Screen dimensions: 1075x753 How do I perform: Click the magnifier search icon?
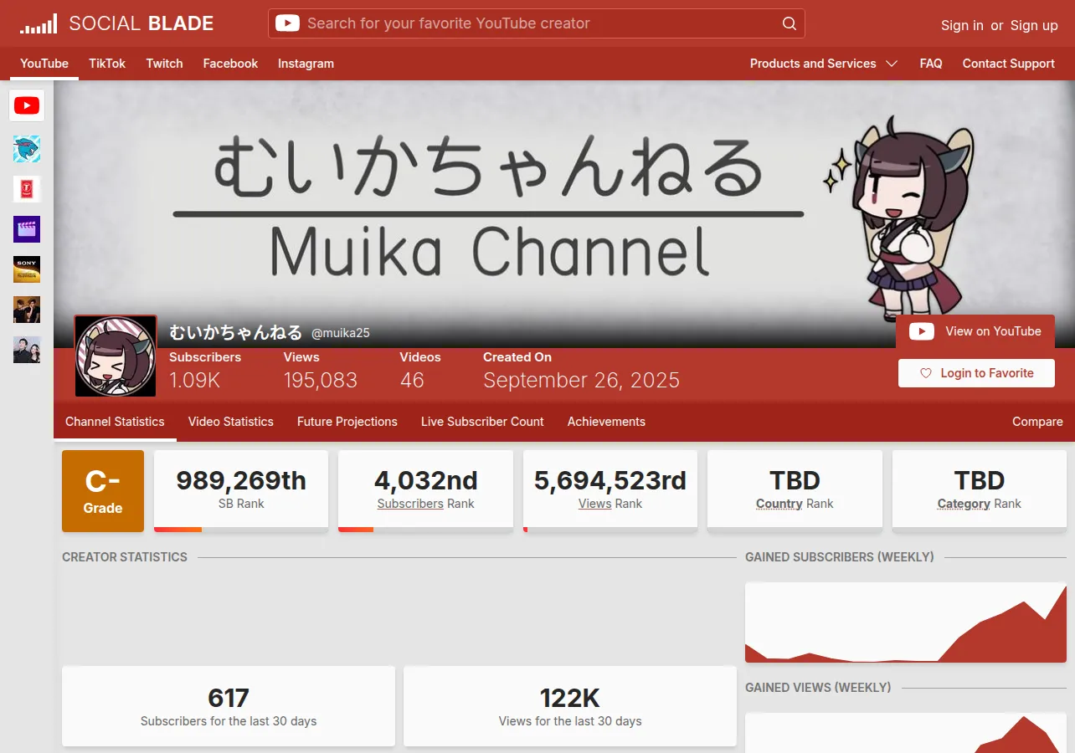coord(790,23)
